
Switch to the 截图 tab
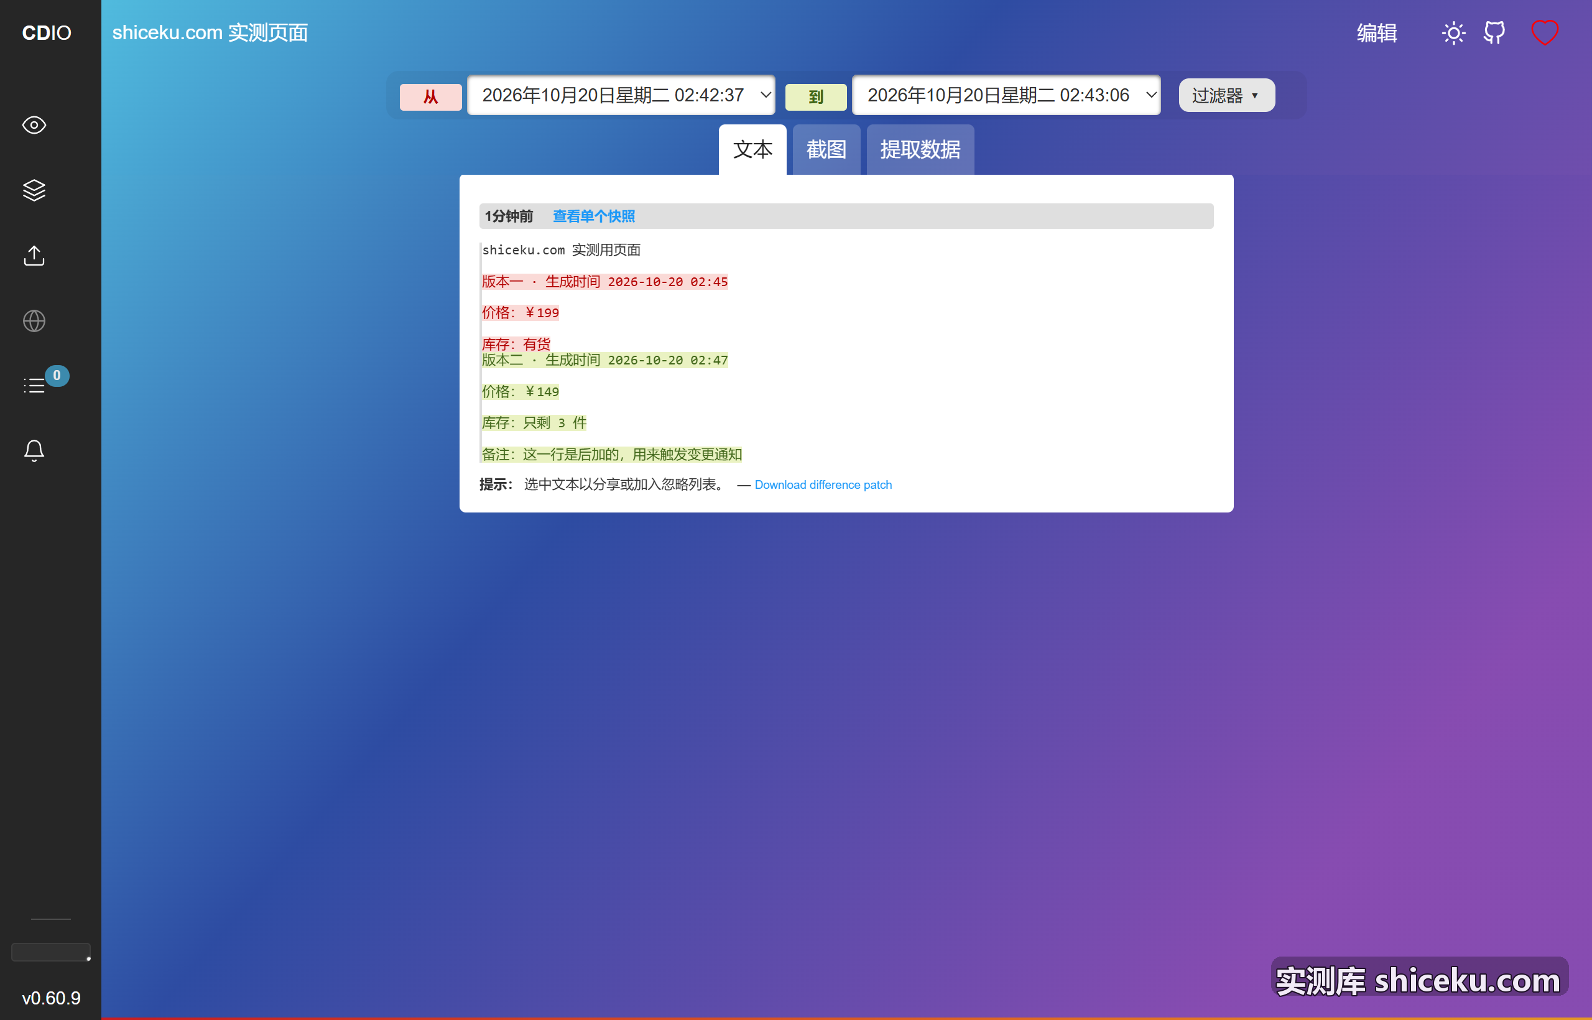(x=826, y=150)
